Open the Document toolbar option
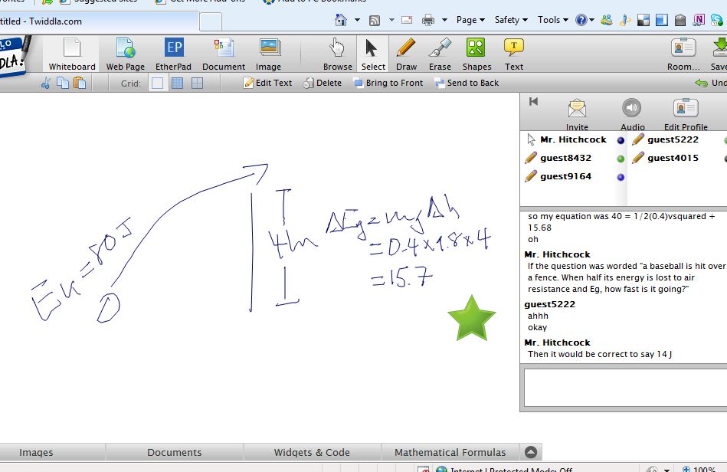 [224, 54]
